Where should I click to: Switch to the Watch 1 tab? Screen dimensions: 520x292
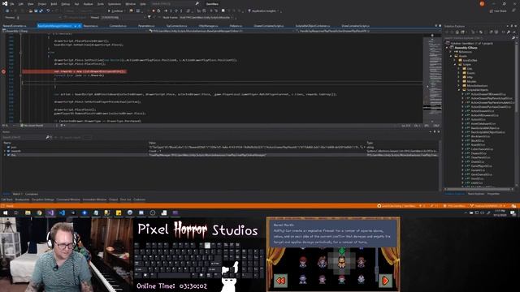(17, 194)
